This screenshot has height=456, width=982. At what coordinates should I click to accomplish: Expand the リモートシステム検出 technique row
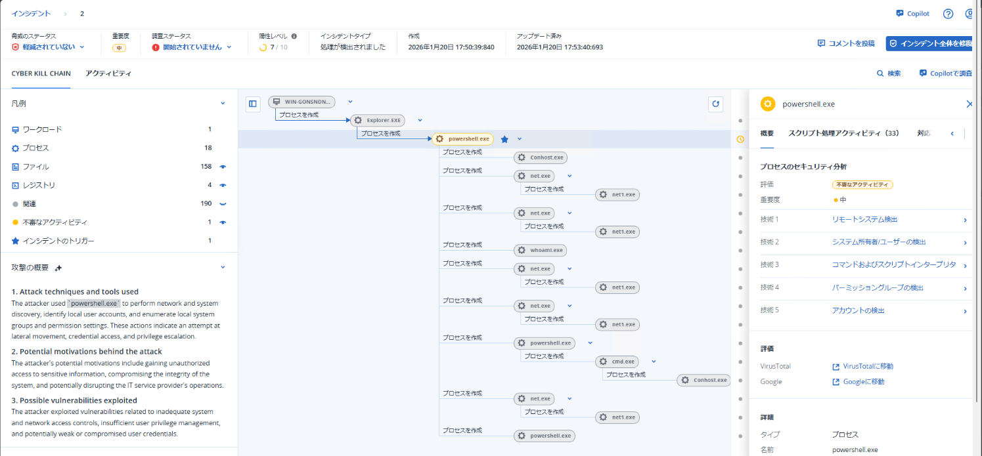click(x=964, y=220)
